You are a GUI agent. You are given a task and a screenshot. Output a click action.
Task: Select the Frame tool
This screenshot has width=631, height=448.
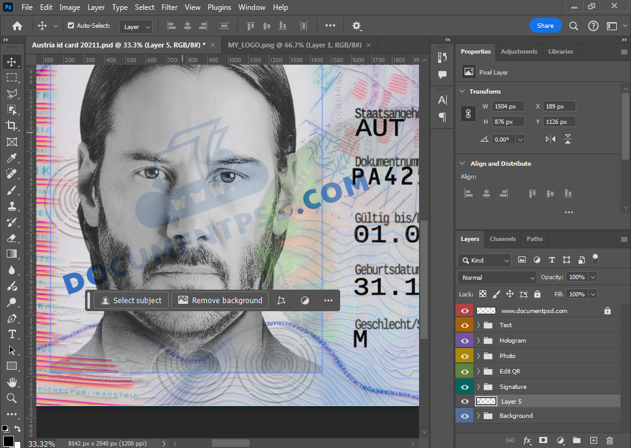click(x=12, y=142)
